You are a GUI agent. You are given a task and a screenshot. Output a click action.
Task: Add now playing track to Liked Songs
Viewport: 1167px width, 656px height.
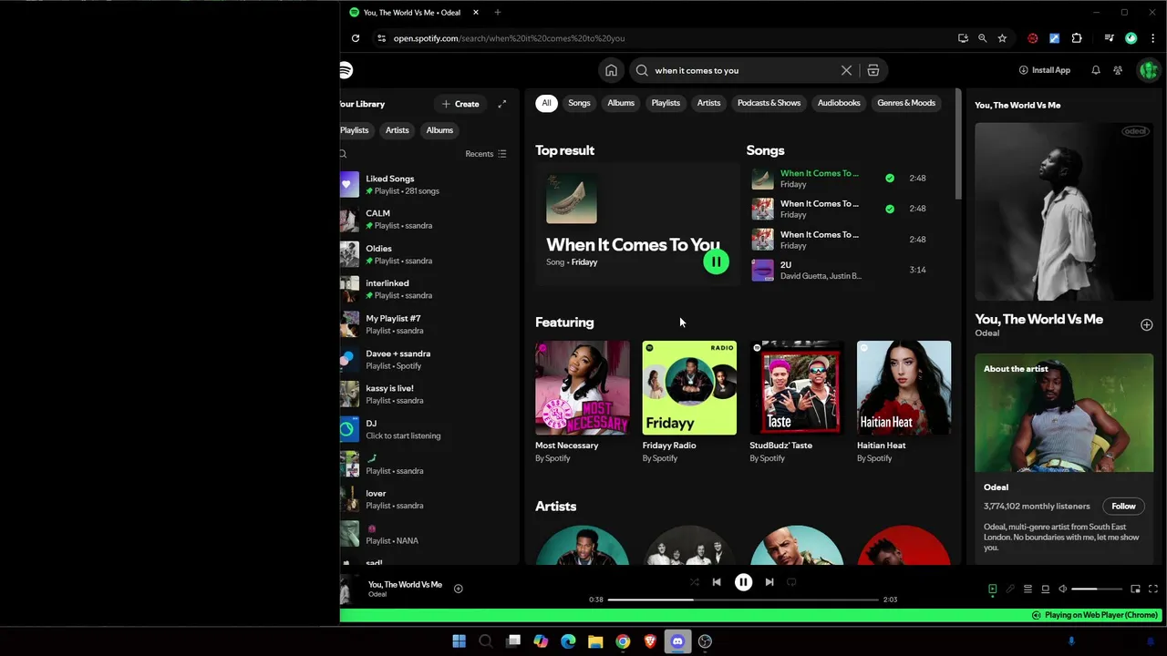(459, 589)
